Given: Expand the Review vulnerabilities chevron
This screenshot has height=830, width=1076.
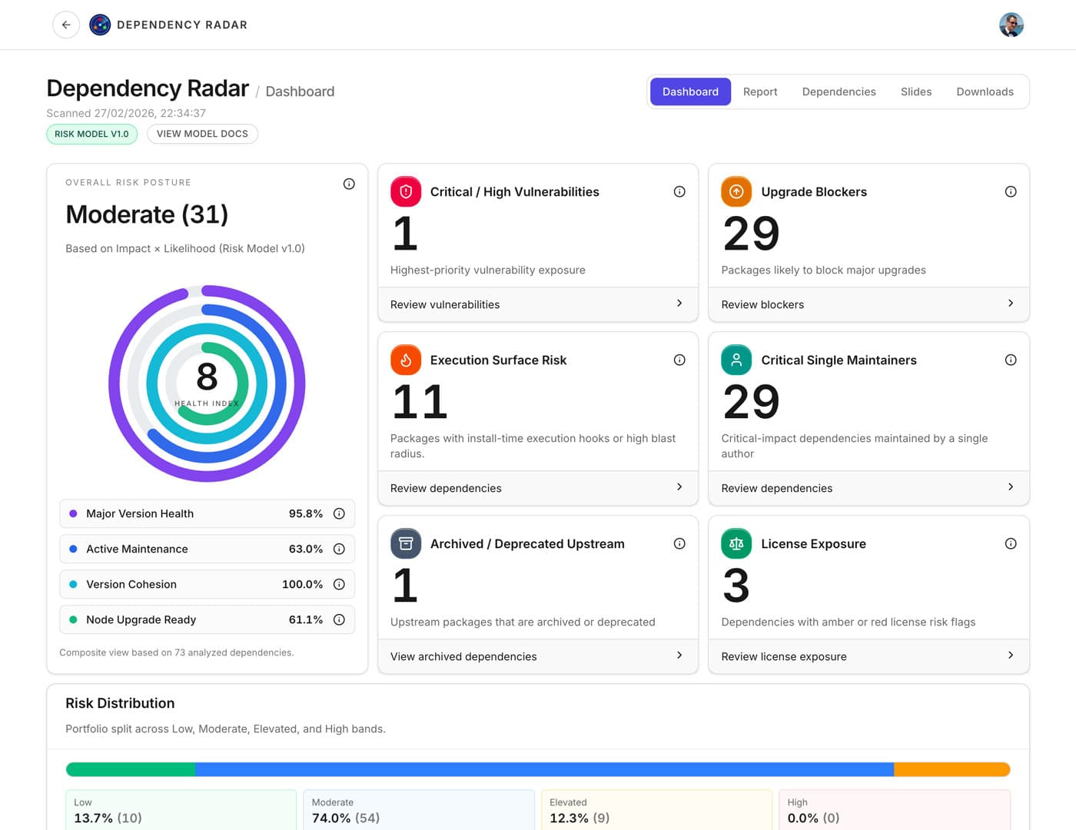Looking at the screenshot, I should coord(679,304).
